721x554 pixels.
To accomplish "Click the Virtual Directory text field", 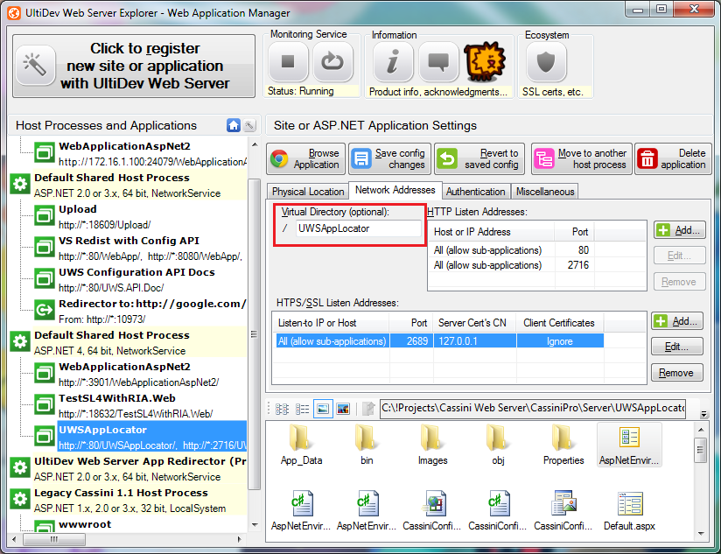I will [x=358, y=228].
